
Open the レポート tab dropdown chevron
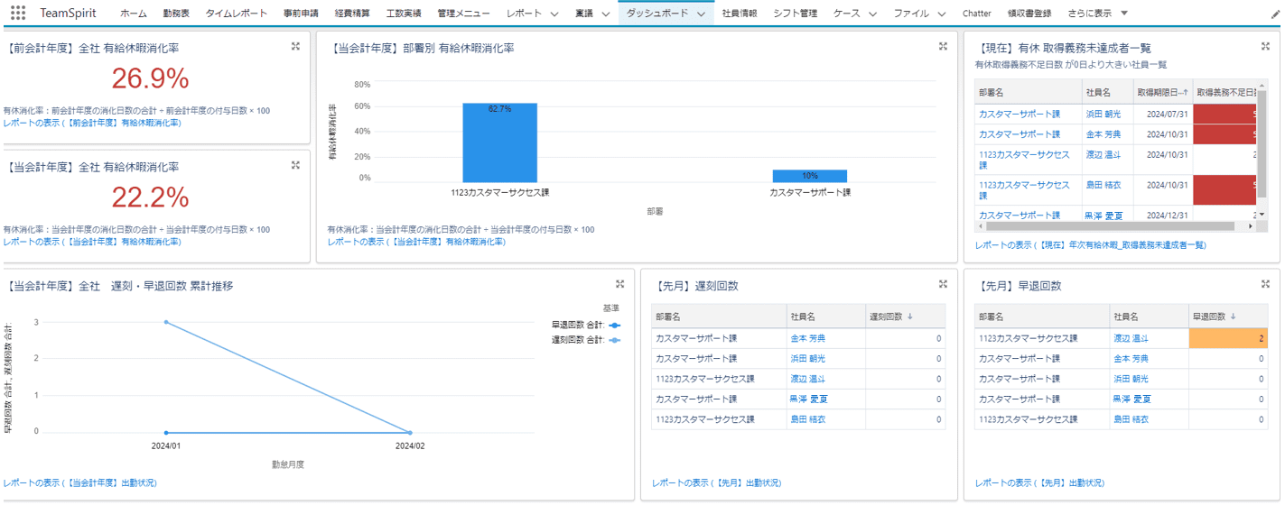554,14
